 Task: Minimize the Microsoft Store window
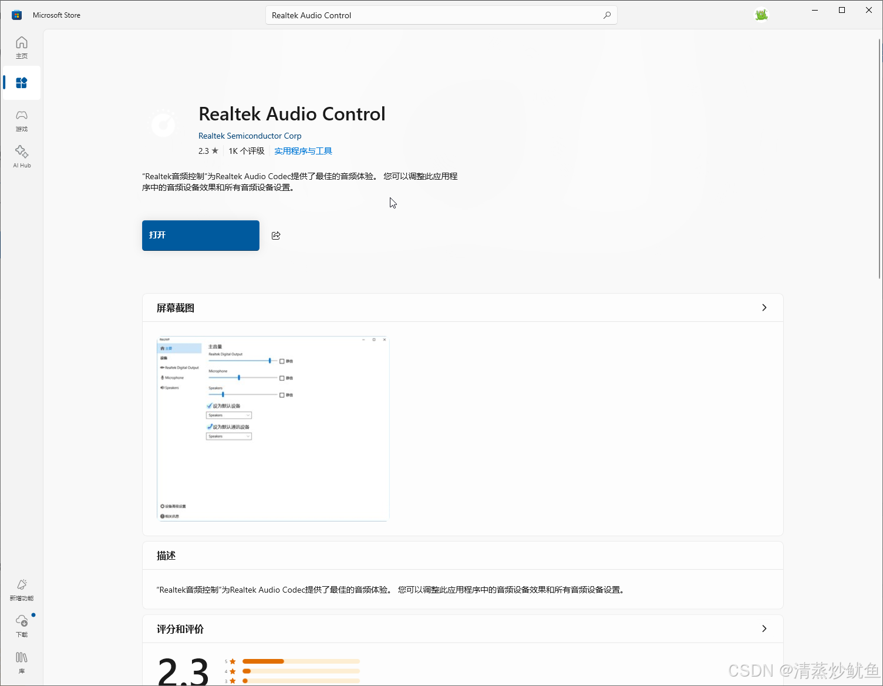pos(815,10)
